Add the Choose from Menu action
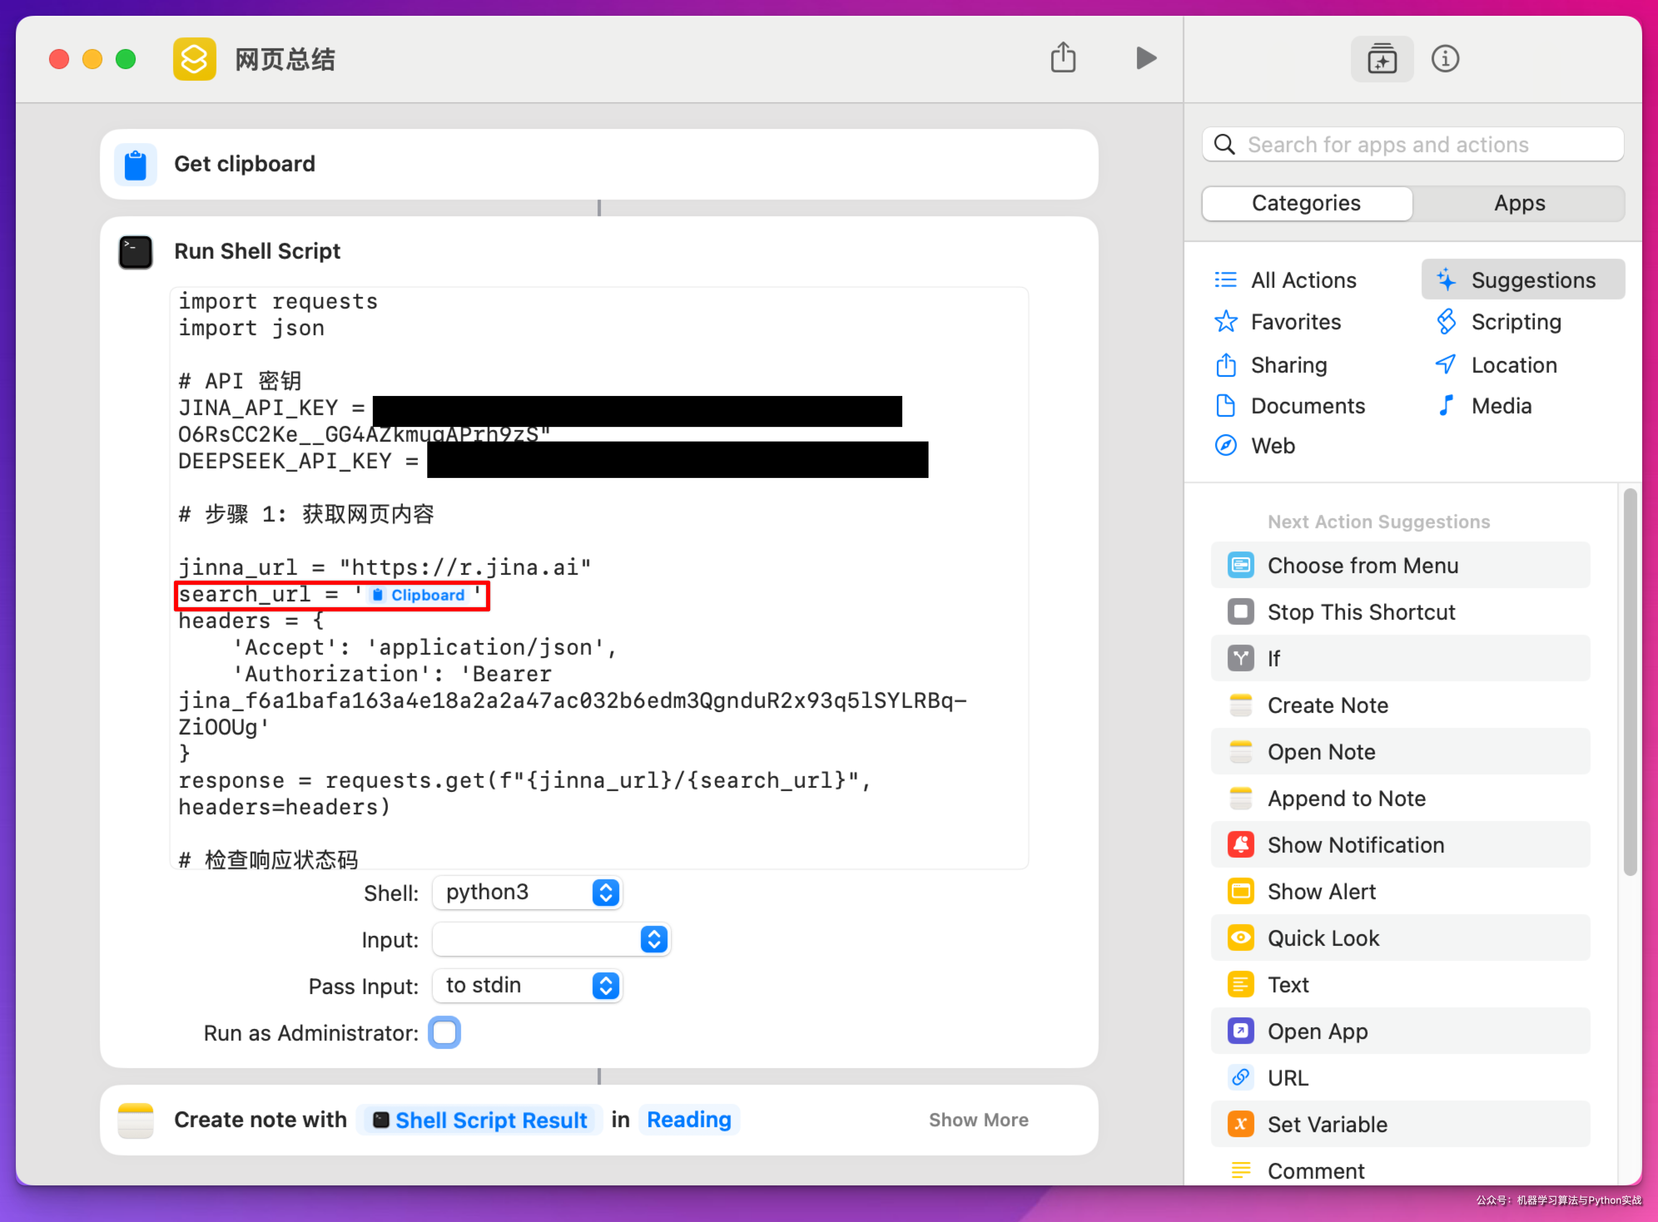 tap(1362, 565)
